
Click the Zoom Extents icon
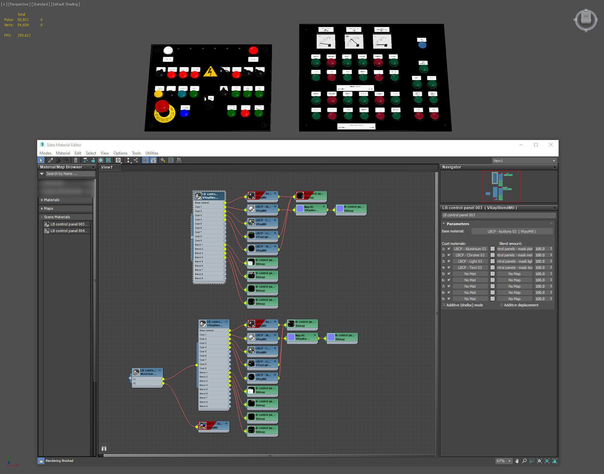point(539,461)
